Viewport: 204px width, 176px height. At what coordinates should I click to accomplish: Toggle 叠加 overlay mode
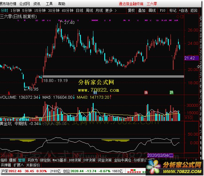click(142, 10)
